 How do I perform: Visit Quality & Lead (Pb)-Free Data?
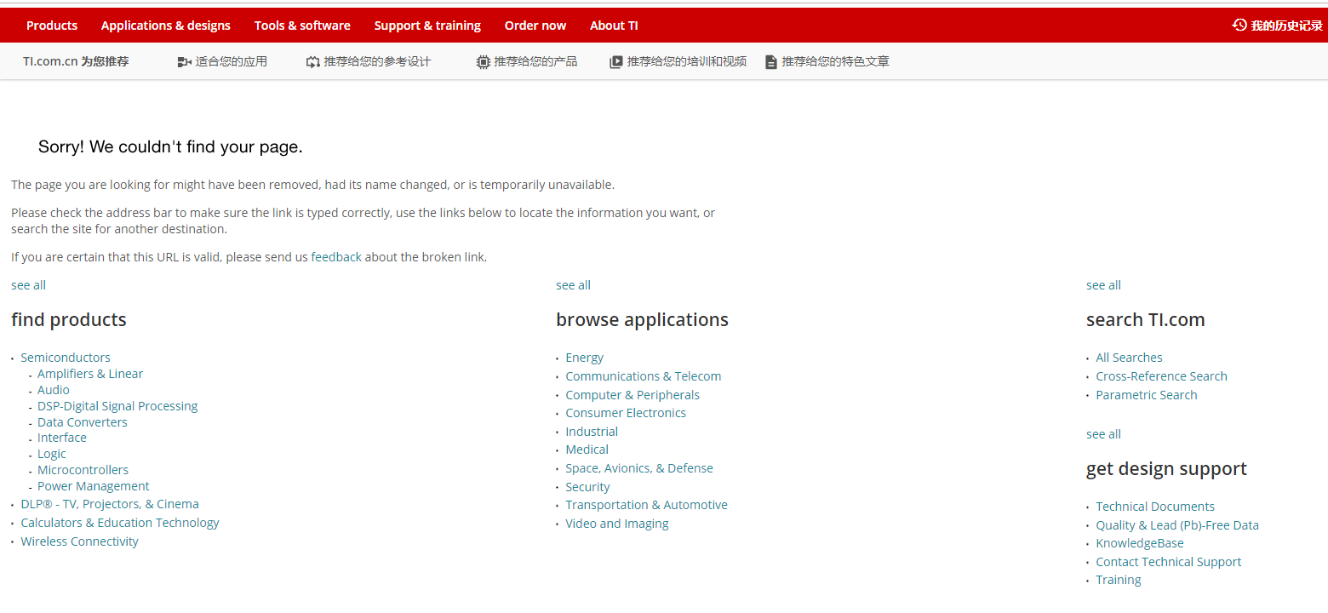click(x=1177, y=525)
